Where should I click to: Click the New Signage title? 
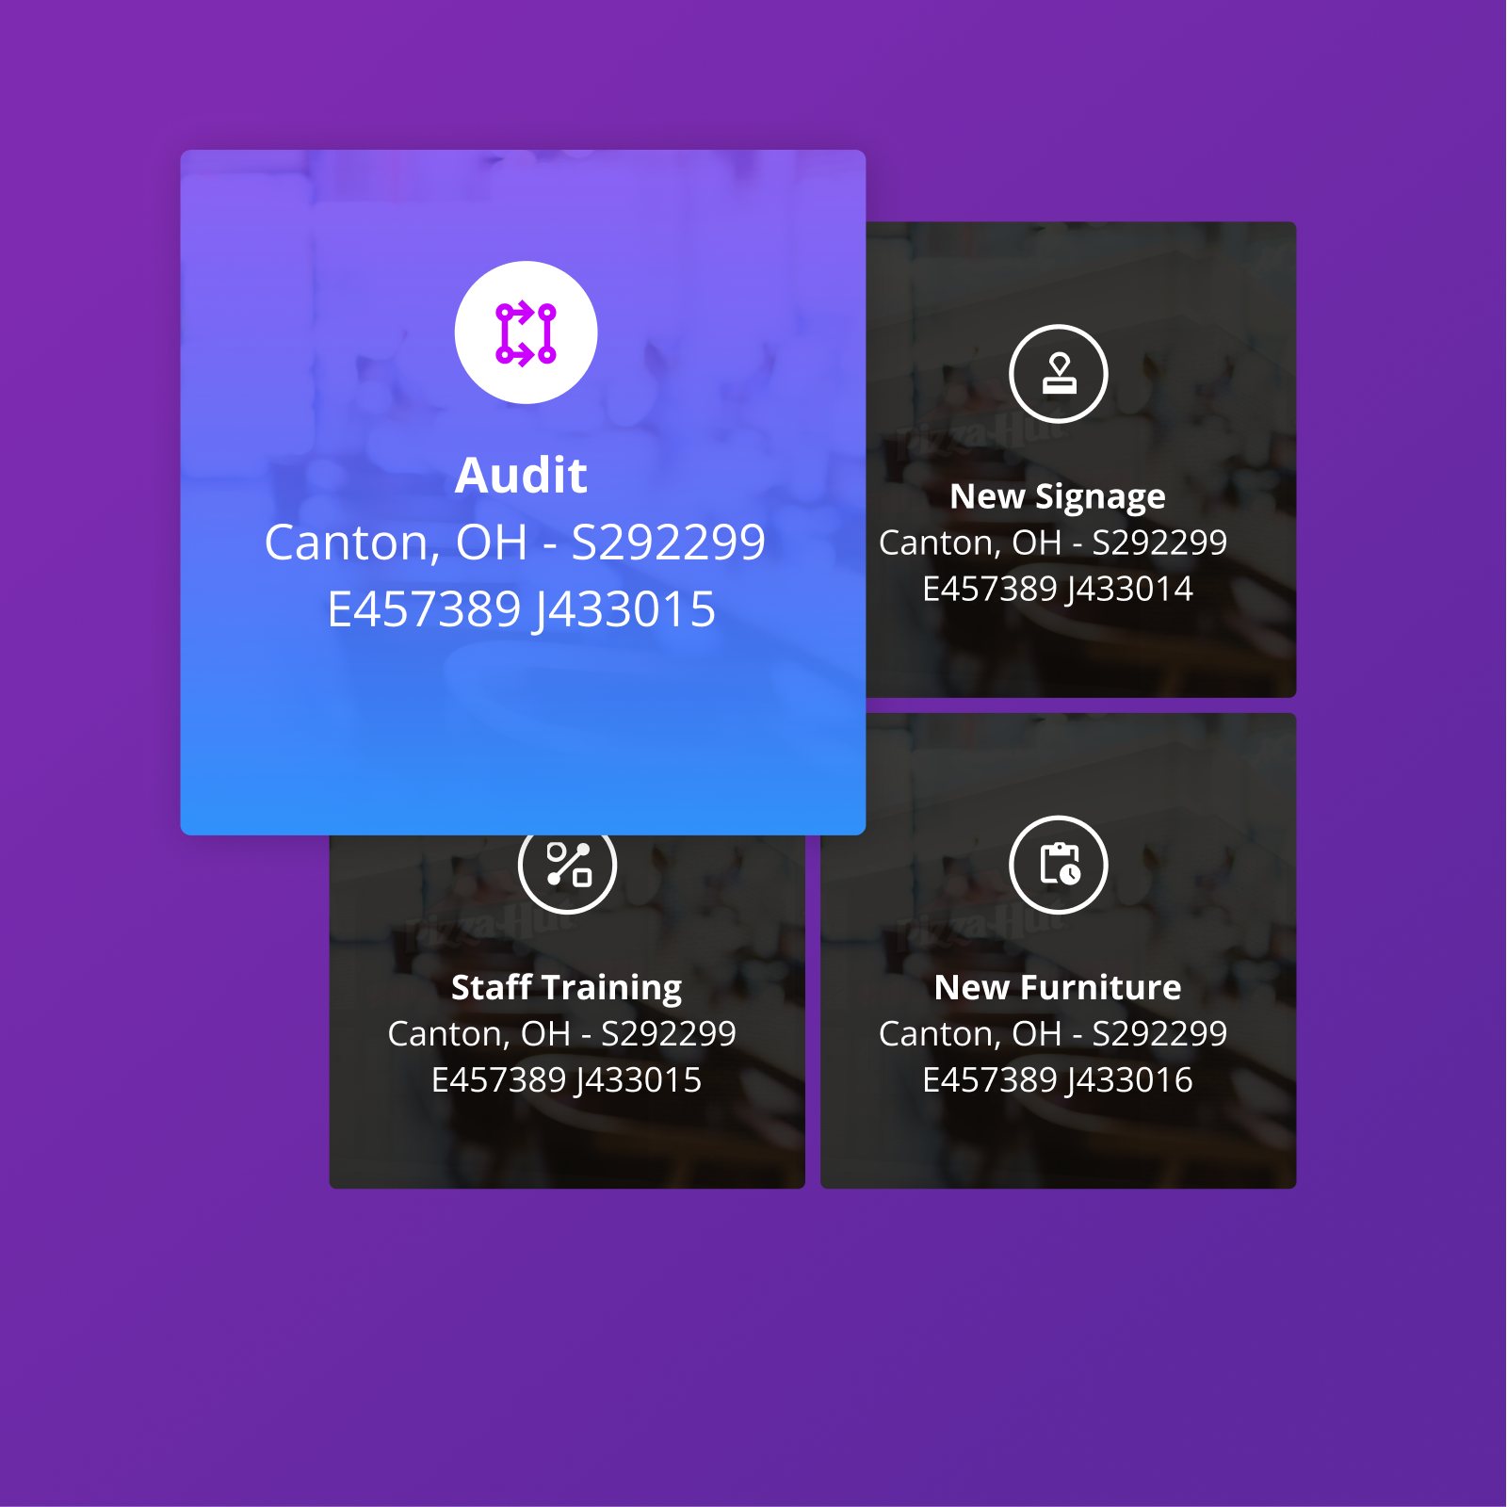(1058, 496)
